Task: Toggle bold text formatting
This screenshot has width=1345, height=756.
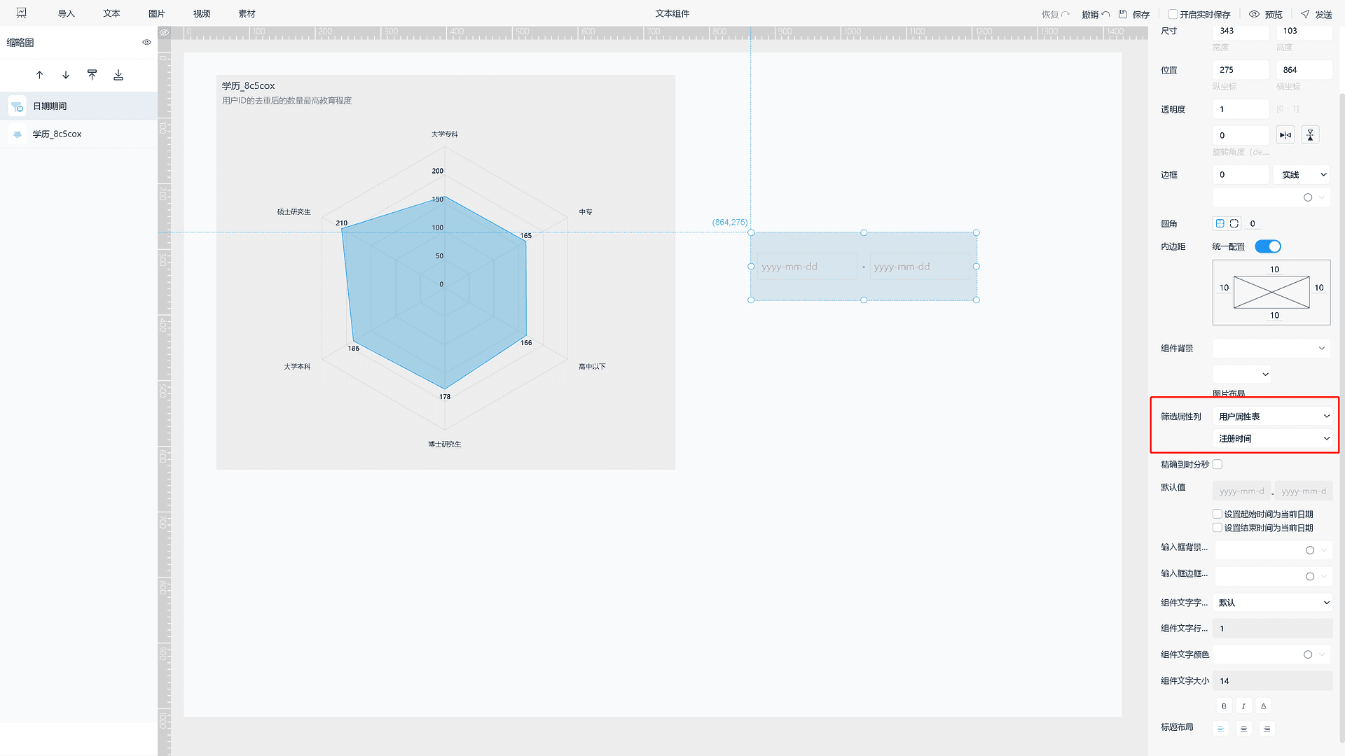Action: 1224,706
